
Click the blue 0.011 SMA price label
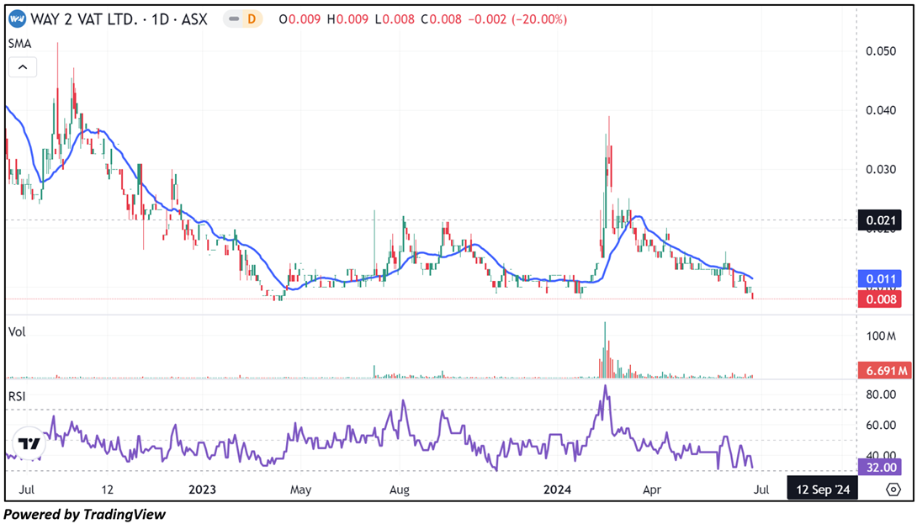click(x=879, y=278)
